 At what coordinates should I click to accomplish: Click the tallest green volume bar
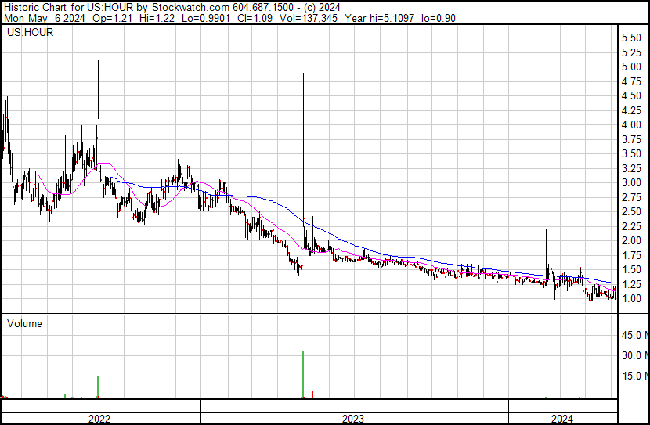[303, 376]
